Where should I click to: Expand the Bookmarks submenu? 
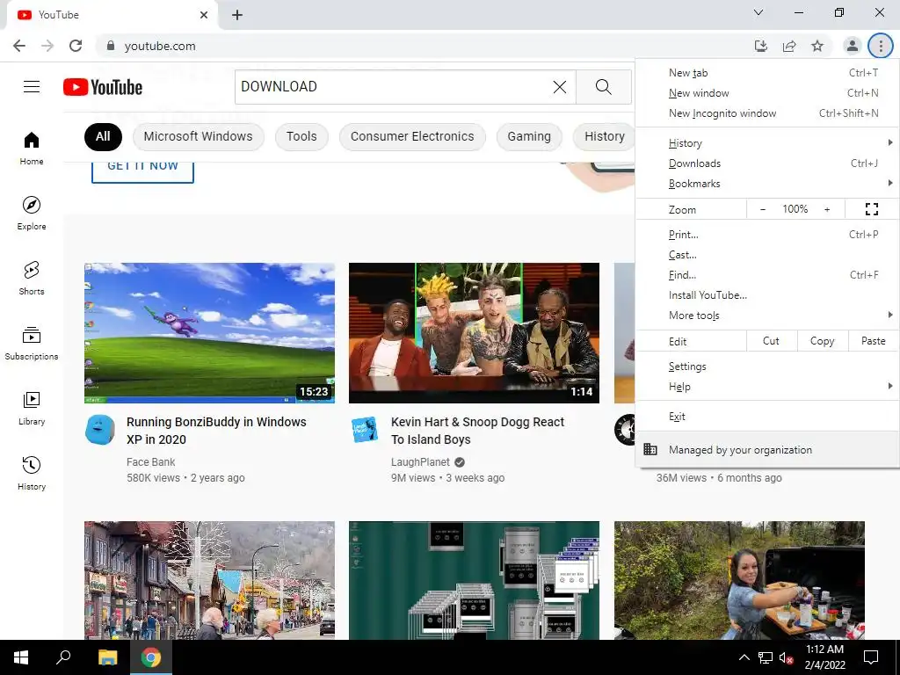point(767,184)
